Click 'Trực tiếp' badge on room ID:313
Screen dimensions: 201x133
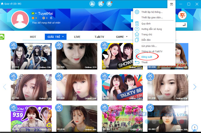point(13,46)
